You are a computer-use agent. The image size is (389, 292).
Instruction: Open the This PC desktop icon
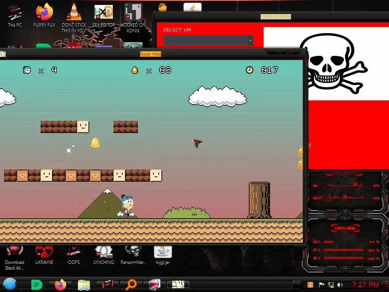coord(15,16)
